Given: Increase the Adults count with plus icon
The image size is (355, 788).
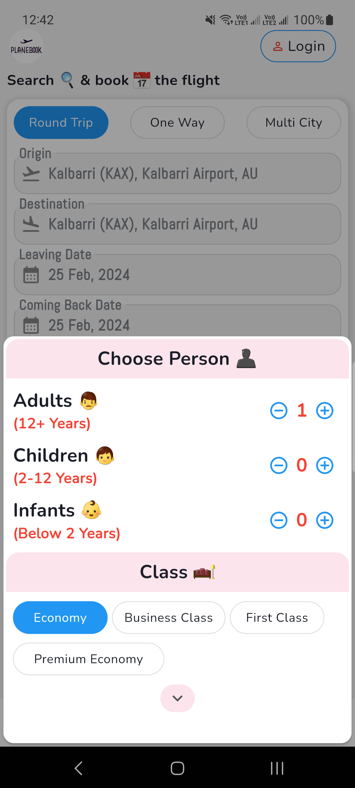Looking at the screenshot, I should coord(325,411).
